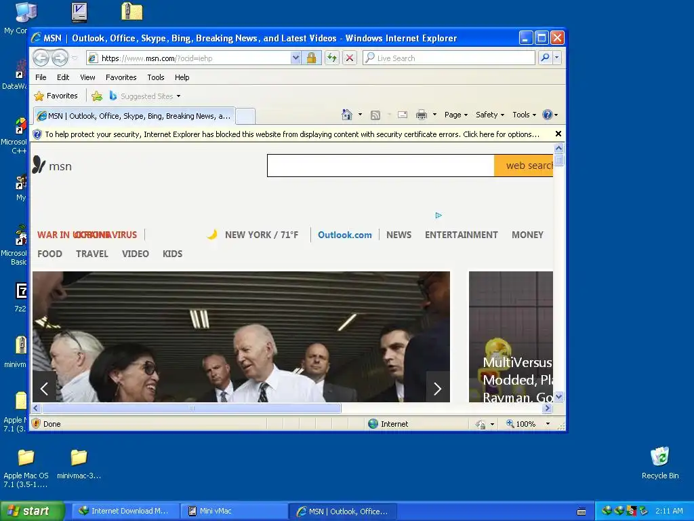Open the Page menu dropdown
This screenshot has width=694, height=521.
tap(456, 115)
